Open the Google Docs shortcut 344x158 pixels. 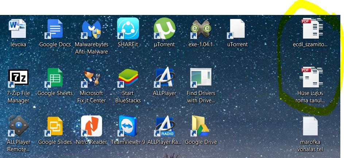pyautogui.click(x=55, y=29)
